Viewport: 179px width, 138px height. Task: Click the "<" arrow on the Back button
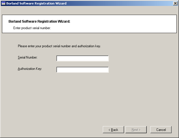(110, 130)
